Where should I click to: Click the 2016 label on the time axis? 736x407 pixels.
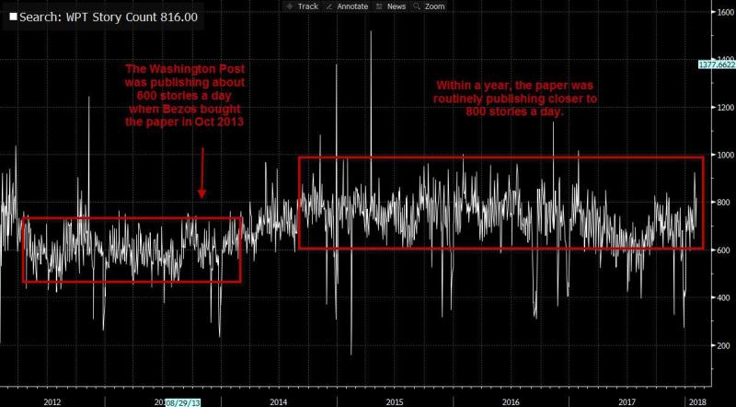pos(512,402)
